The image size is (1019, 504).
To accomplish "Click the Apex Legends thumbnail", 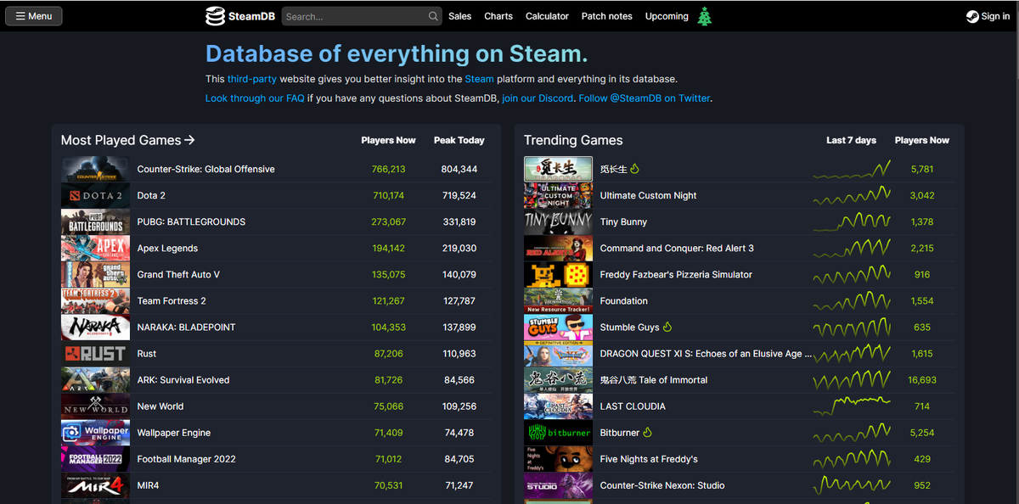I will tap(95, 248).
